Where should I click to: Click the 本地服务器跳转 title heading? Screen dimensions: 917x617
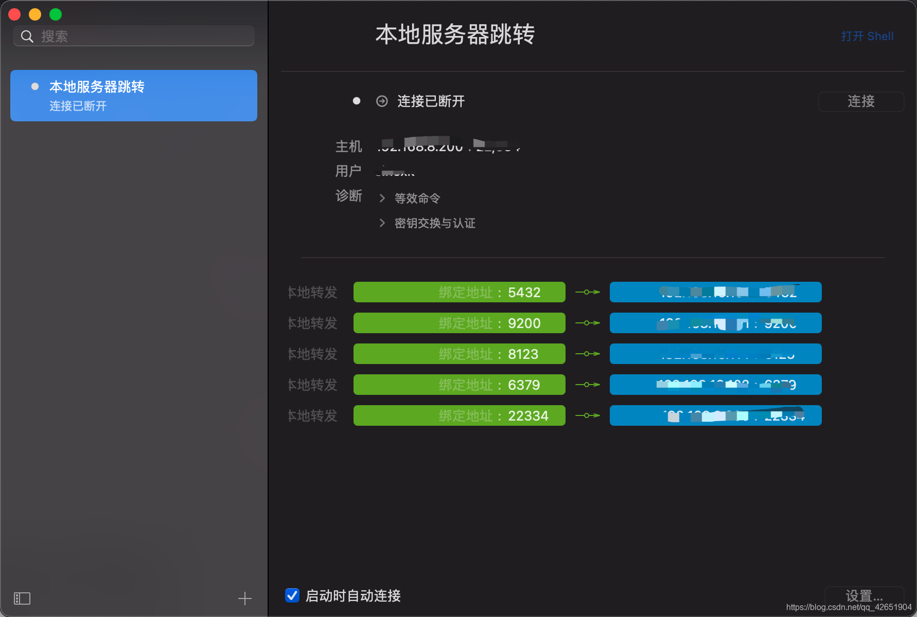455,34
